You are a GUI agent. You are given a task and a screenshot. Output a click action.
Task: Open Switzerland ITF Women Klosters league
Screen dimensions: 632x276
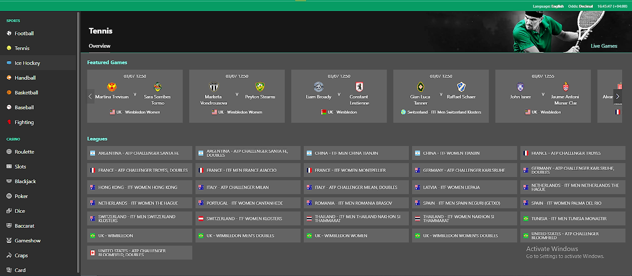pyautogui.click(x=248, y=218)
